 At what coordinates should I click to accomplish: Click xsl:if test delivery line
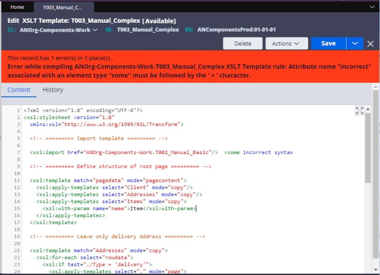pyautogui.click(x=97, y=264)
